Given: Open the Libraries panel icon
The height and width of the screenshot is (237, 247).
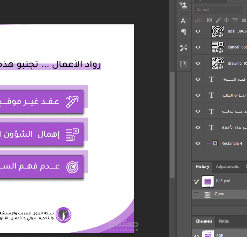Looking at the screenshot, I should [183, 64].
